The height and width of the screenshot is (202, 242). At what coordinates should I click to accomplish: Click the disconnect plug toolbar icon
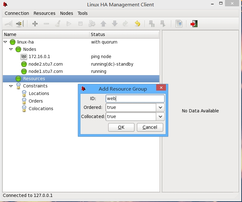[20, 24]
